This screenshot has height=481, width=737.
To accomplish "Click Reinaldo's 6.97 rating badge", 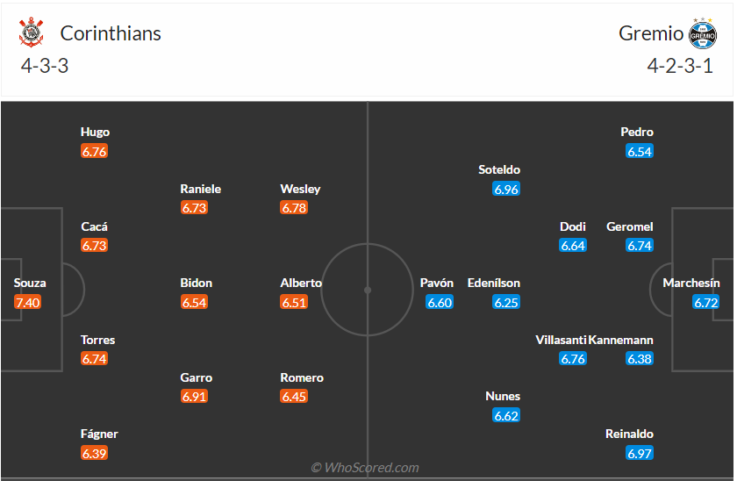I will (640, 454).
